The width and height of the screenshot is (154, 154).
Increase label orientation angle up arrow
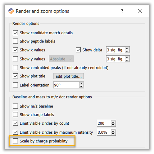[x=81, y=84]
